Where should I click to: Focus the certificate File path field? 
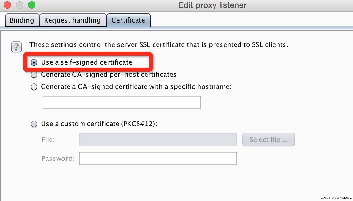point(158,140)
